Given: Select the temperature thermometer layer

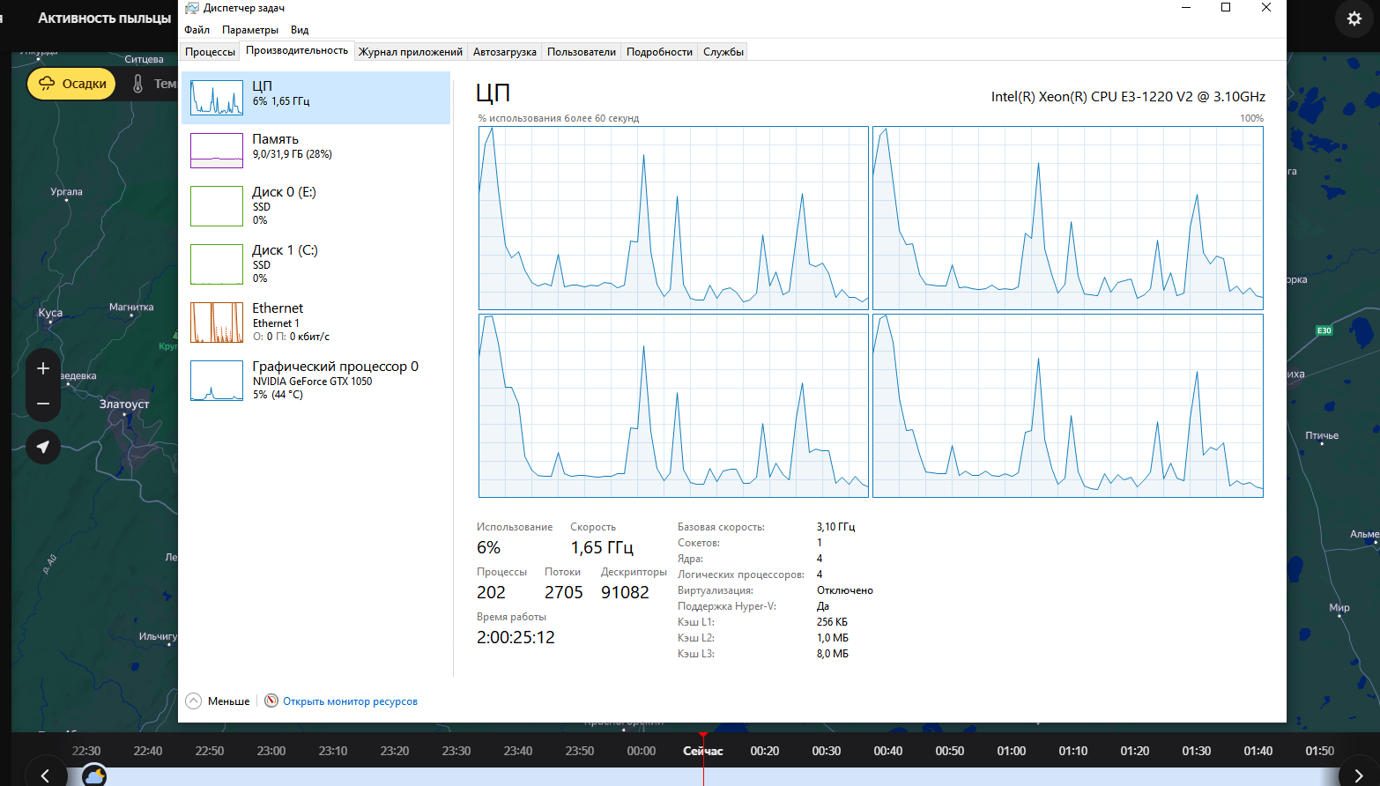Looking at the screenshot, I should [137, 84].
